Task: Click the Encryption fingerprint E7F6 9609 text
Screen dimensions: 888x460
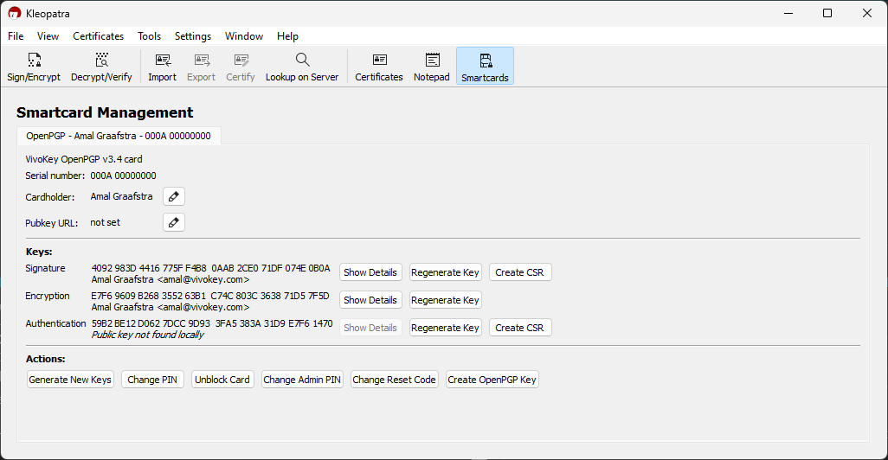Action: [210, 296]
